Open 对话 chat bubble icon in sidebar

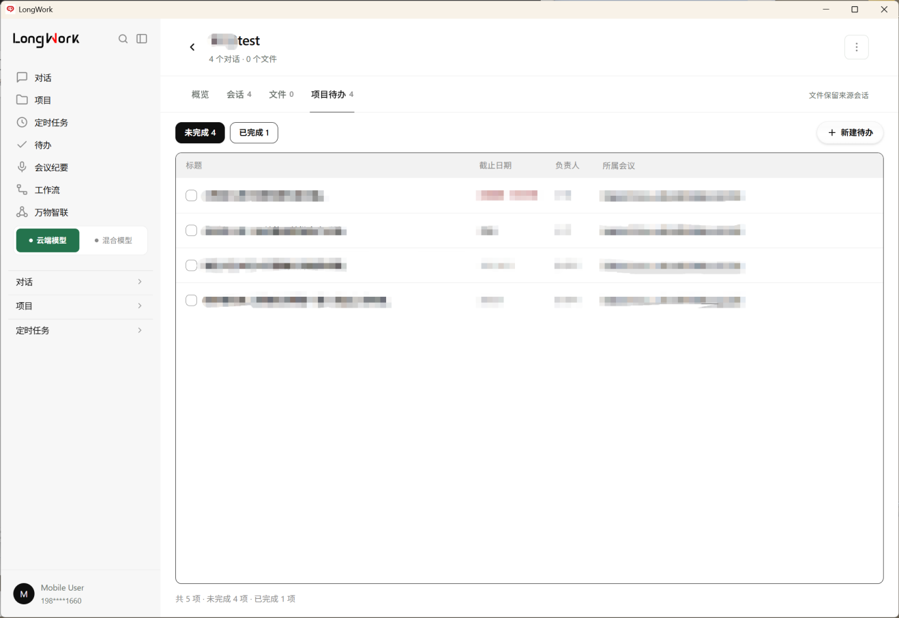(x=22, y=77)
